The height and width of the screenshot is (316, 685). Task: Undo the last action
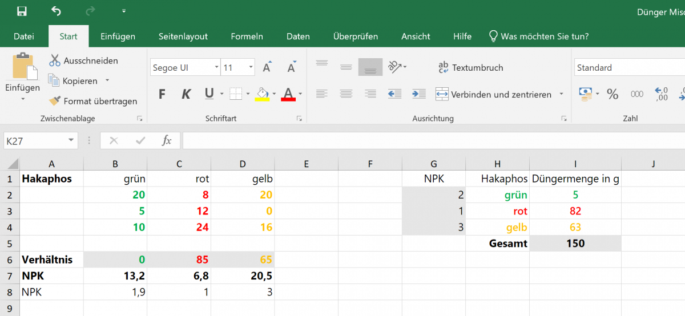point(56,11)
